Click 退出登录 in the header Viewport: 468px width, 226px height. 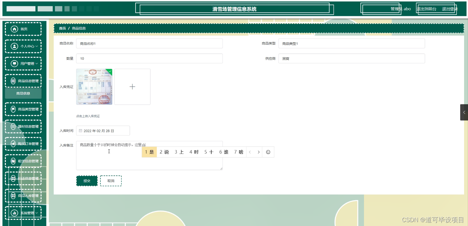pyautogui.click(x=450, y=9)
